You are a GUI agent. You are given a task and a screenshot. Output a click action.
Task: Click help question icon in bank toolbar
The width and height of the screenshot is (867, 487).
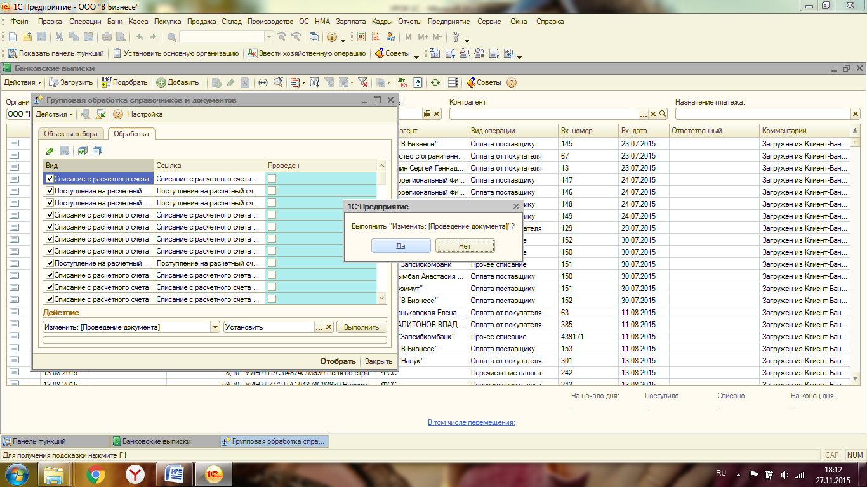(511, 82)
